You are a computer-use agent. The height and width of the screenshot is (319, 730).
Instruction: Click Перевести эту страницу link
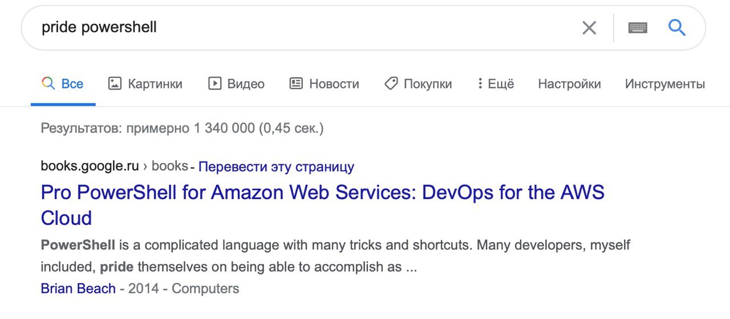click(276, 167)
